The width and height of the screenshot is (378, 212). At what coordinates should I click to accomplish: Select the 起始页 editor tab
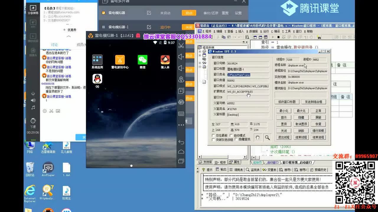(257, 162)
